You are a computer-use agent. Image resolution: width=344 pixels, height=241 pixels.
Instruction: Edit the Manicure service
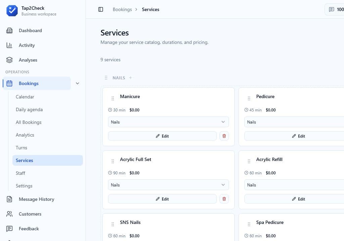point(162,136)
